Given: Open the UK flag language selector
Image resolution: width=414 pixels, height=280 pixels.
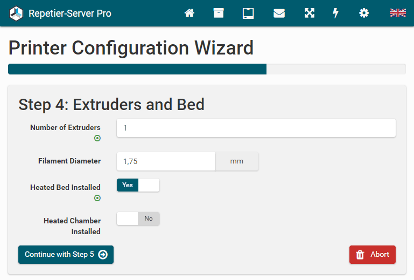Looking at the screenshot, I should [x=397, y=13].
